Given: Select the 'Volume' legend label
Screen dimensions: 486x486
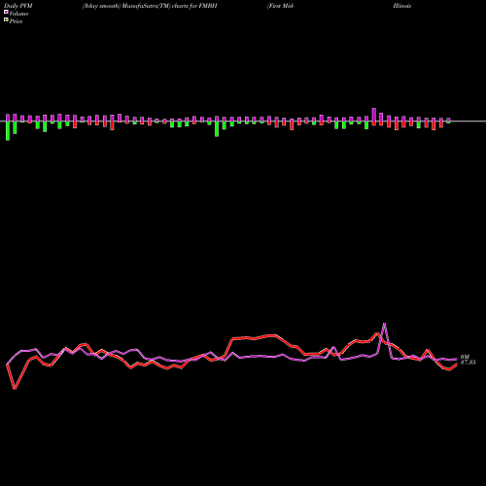Looking at the screenshot, I should (18, 14).
